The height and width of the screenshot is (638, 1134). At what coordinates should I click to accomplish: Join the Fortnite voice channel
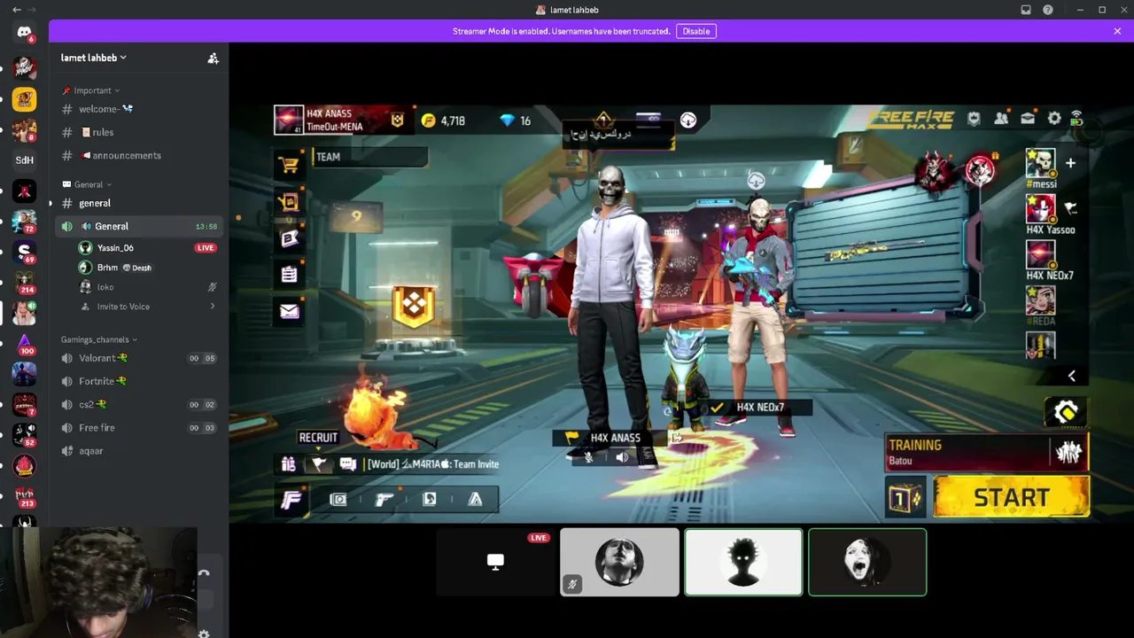[x=138, y=381]
